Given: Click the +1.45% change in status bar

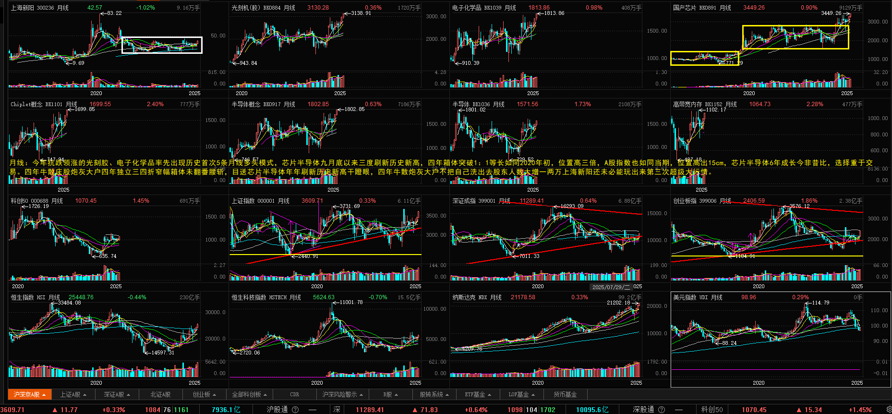Looking at the screenshot, I should [860, 410].
